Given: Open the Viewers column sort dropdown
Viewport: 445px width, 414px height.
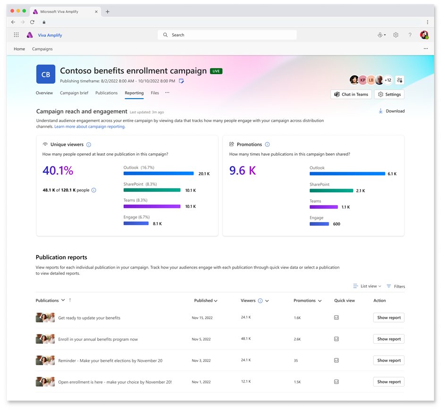Looking at the screenshot, I should coord(267,300).
